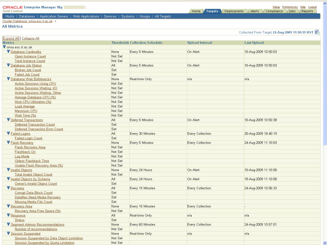Open the Help link
327x245 pixels.
pyautogui.click(x=303, y=7)
